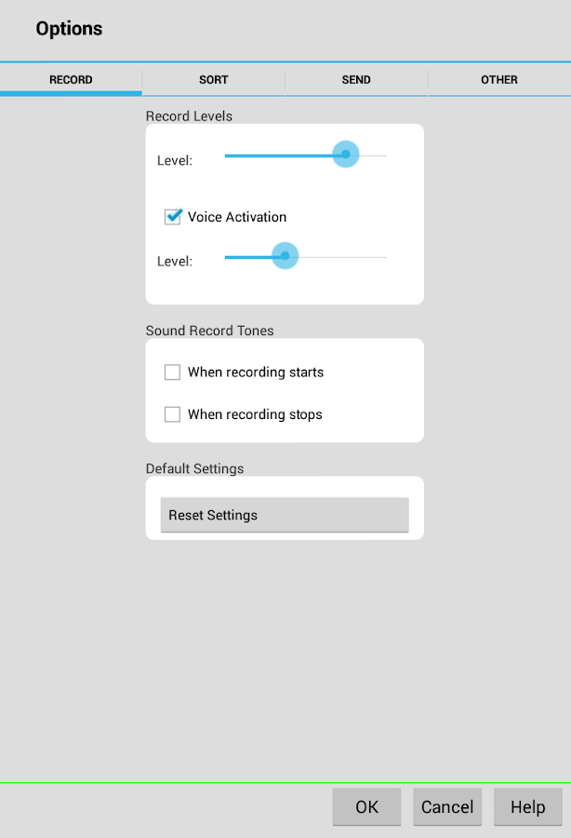Click the unfilled right end of record level track
This screenshot has width=571, height=838.
(x=374, y=155)
